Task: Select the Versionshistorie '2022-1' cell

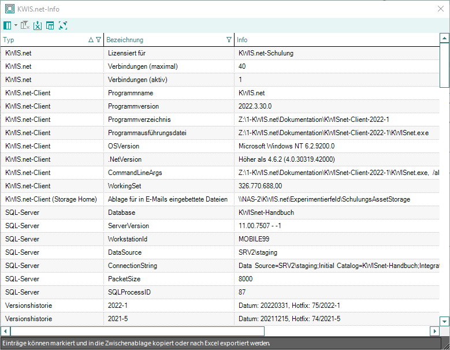Action: pos(169,306)
